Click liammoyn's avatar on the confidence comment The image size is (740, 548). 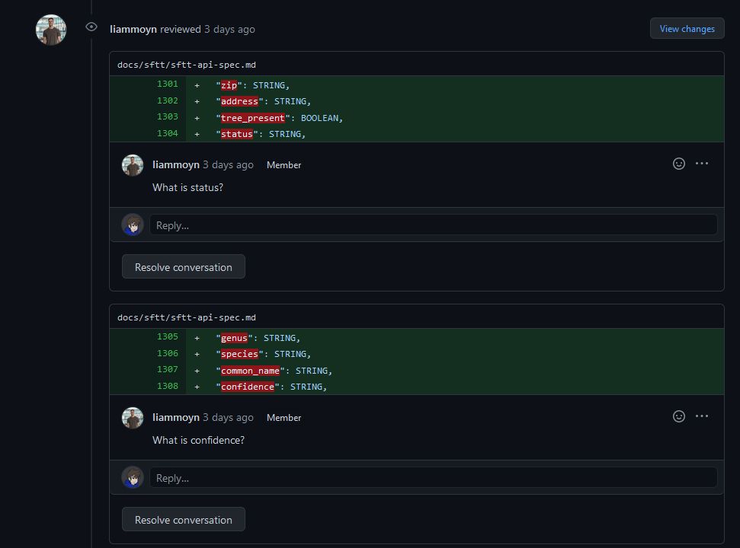[132, 417]
